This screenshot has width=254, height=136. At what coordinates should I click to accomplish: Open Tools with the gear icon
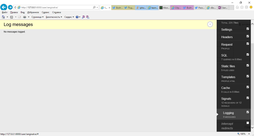point(246,7)
